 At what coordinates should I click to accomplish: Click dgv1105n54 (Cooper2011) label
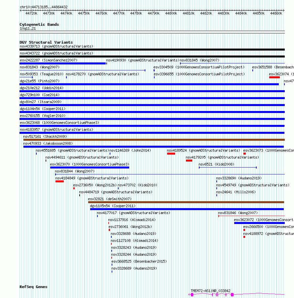click(x=113, y=206)
